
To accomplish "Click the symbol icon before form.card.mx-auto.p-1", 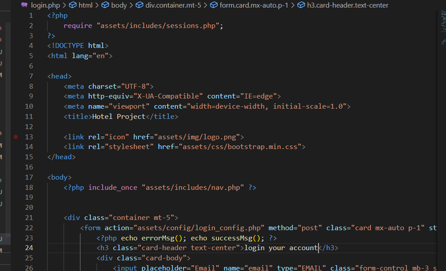I will click(x=214, y=5).
